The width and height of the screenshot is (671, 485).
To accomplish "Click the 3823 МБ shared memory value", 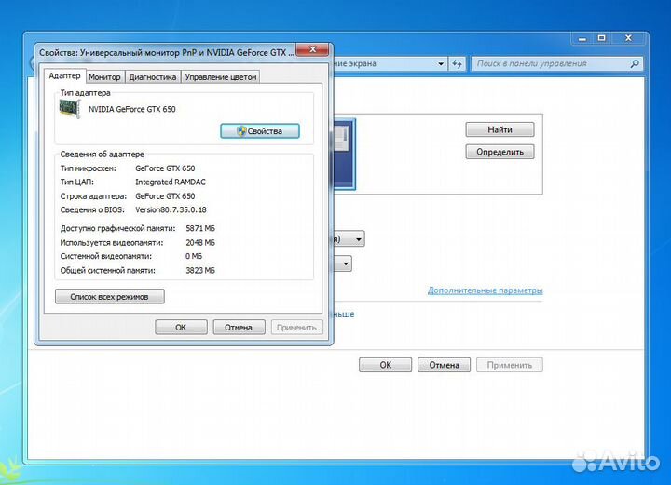I will point(200,271).
